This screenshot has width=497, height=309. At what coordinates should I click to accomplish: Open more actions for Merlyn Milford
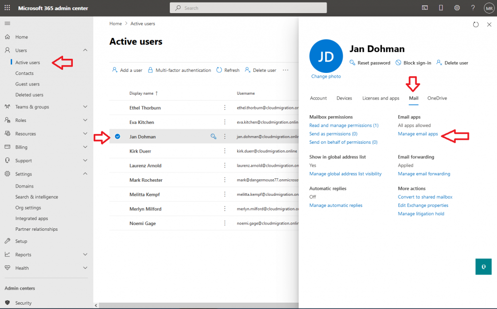coord(225,209)
